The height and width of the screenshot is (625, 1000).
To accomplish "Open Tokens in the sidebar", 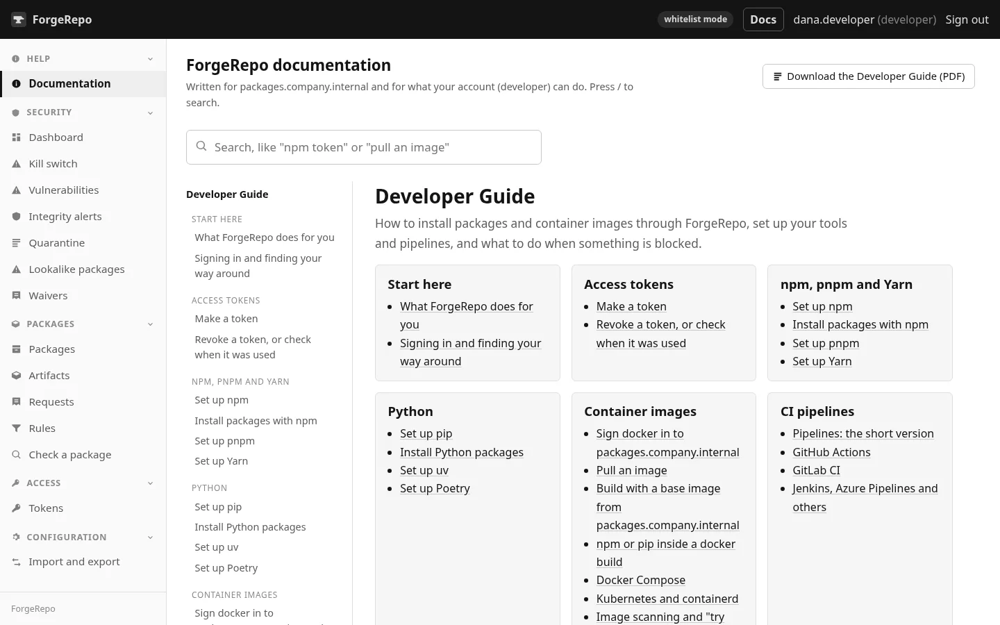I will tap(83, 508).
